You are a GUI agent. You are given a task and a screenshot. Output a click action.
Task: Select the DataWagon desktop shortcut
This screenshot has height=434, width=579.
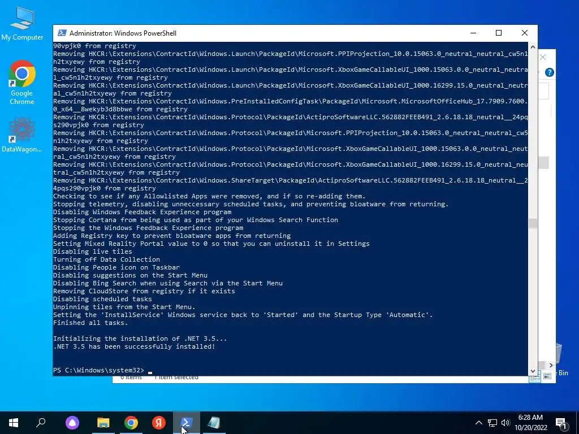click(22, 134)
